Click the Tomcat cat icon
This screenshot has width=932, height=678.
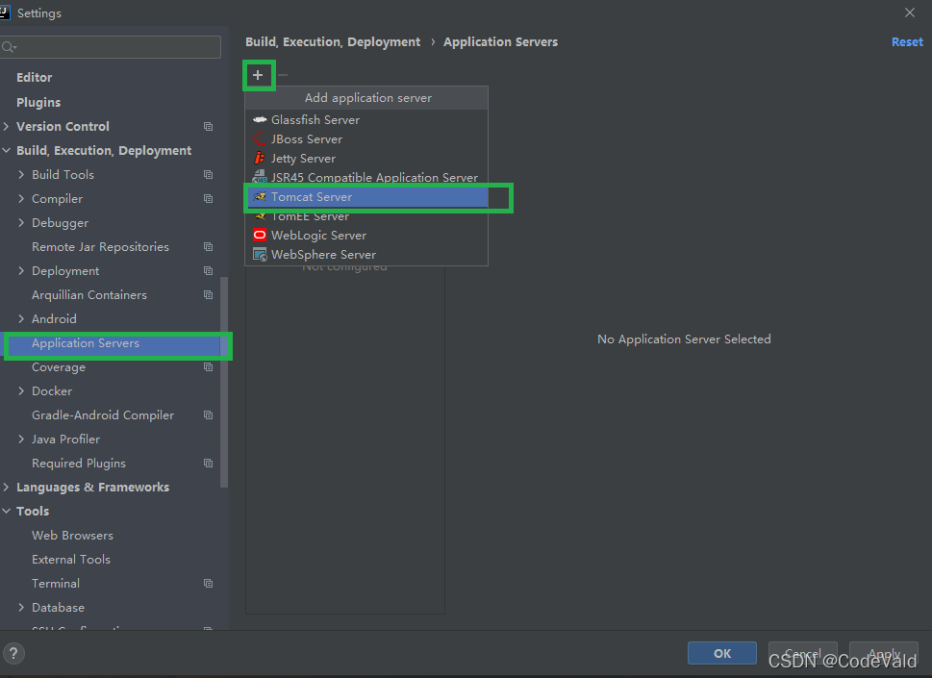coord(260,197)
